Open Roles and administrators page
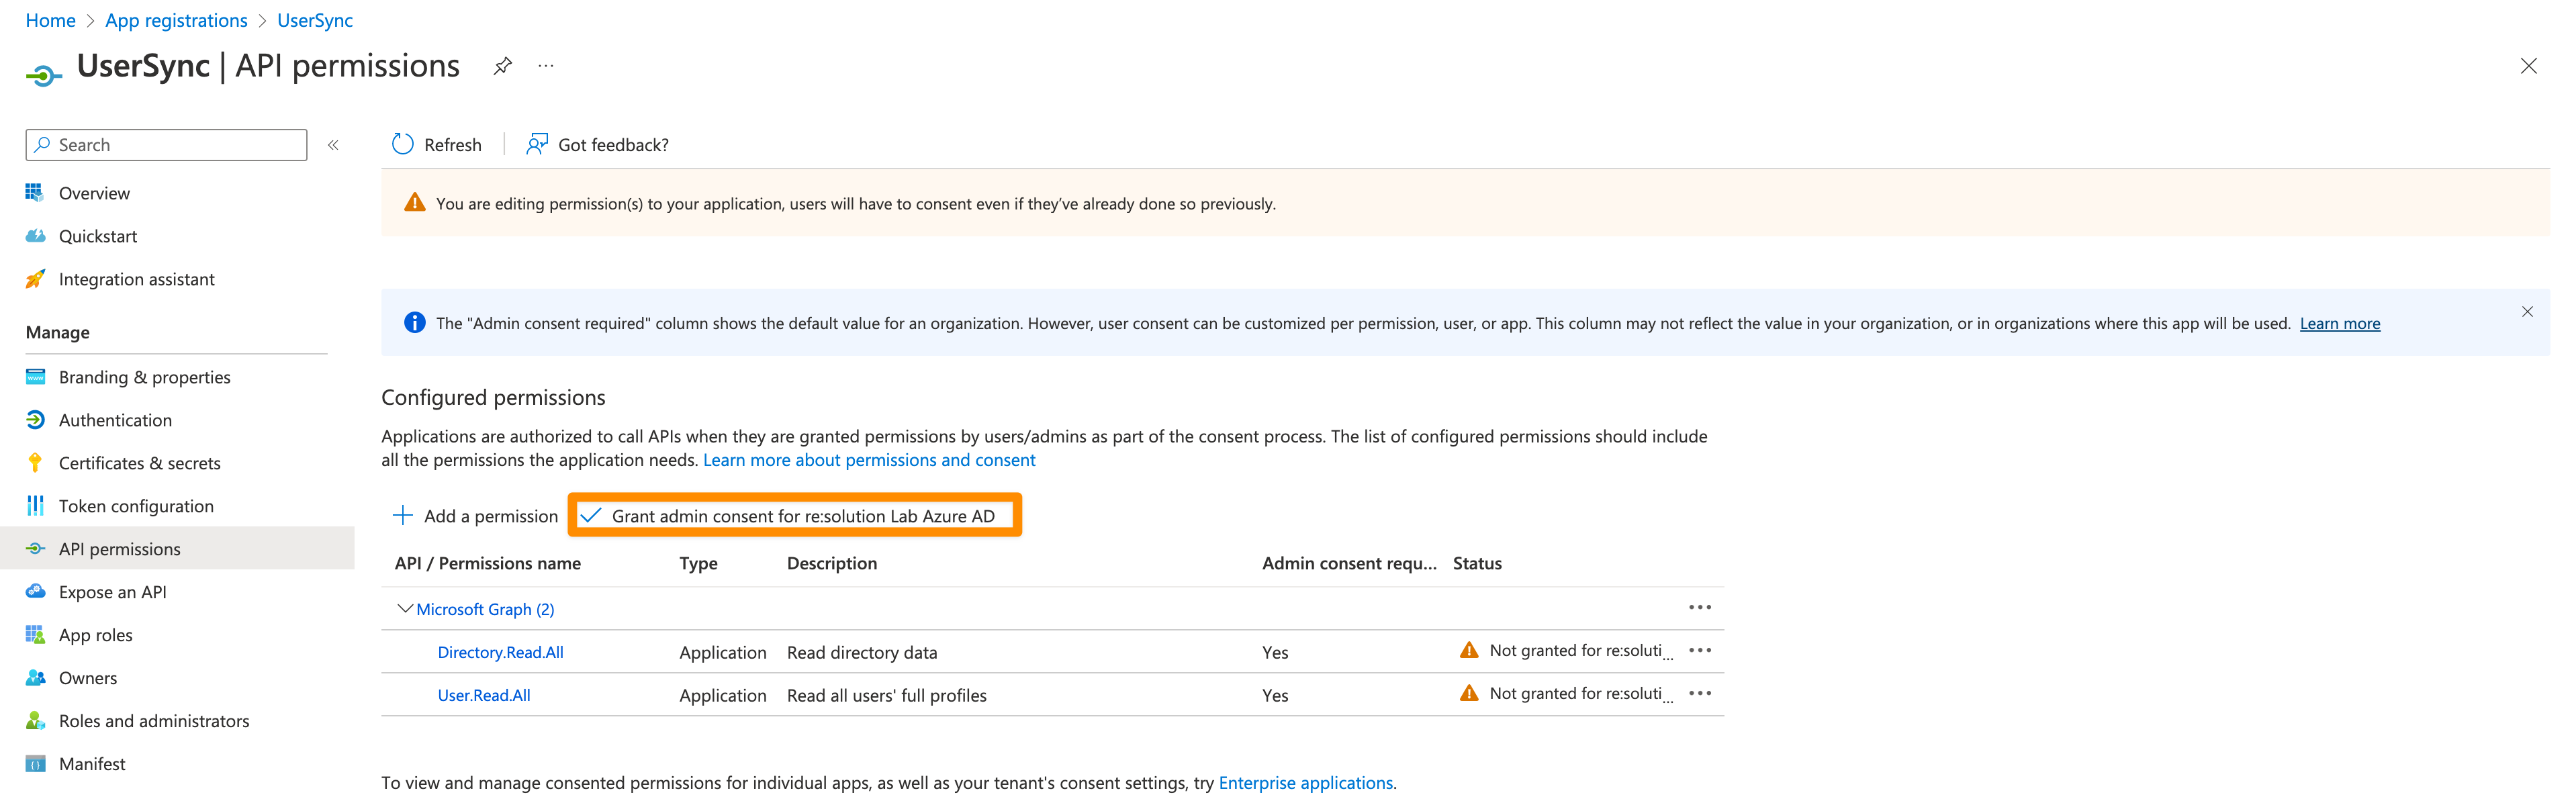 pos(154,721)
